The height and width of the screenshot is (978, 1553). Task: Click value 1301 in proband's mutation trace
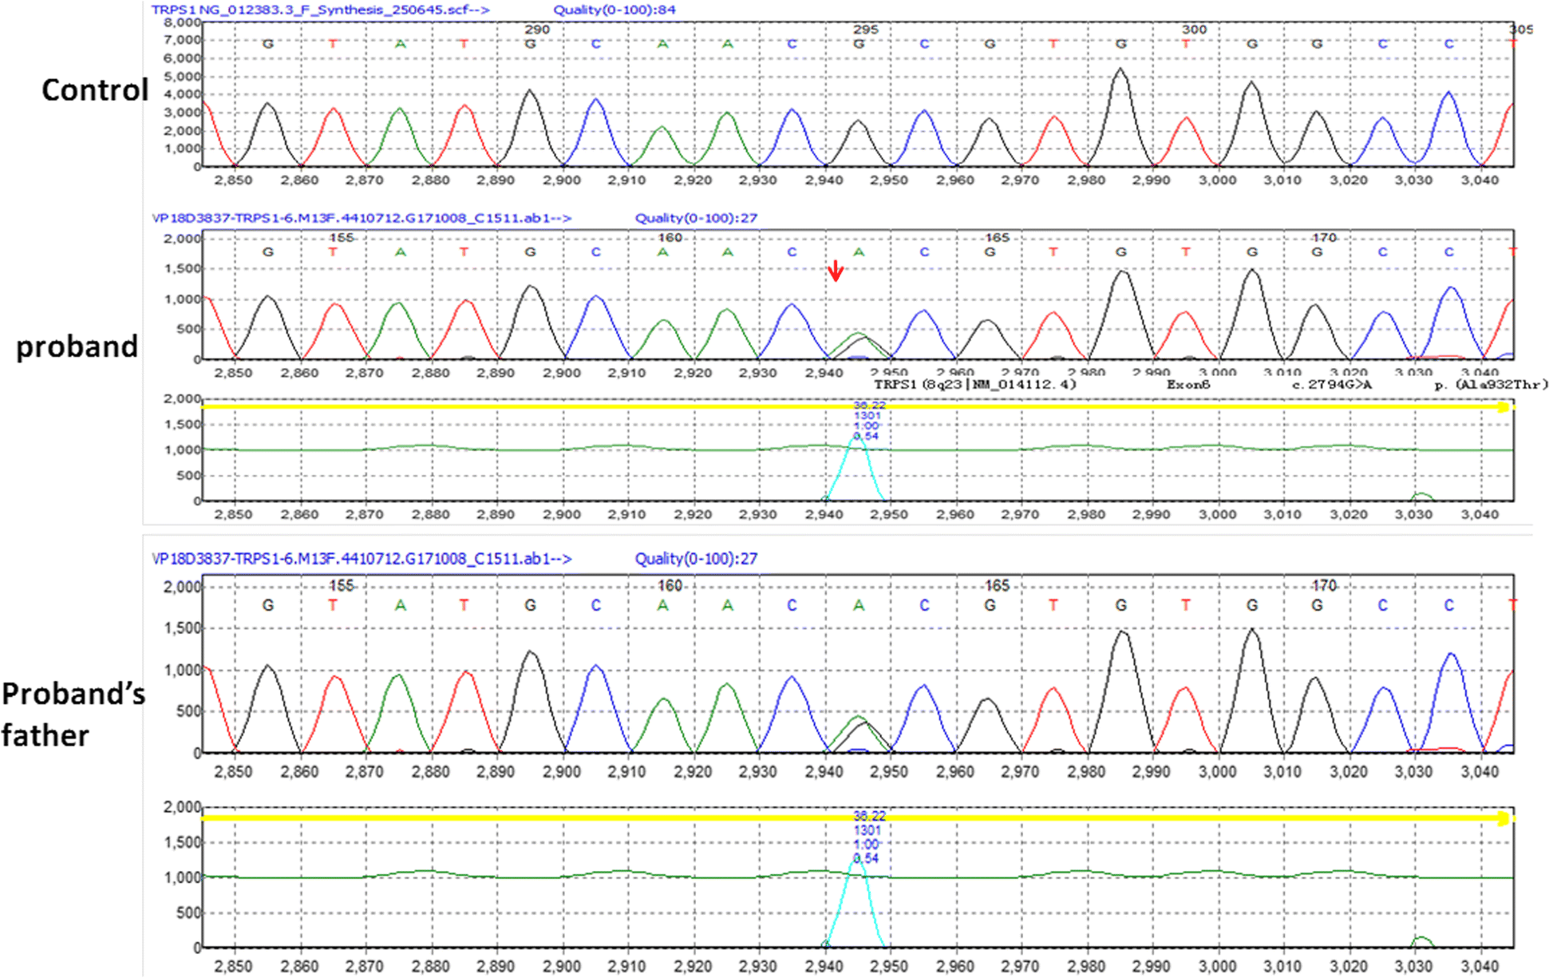coord(867,416)
